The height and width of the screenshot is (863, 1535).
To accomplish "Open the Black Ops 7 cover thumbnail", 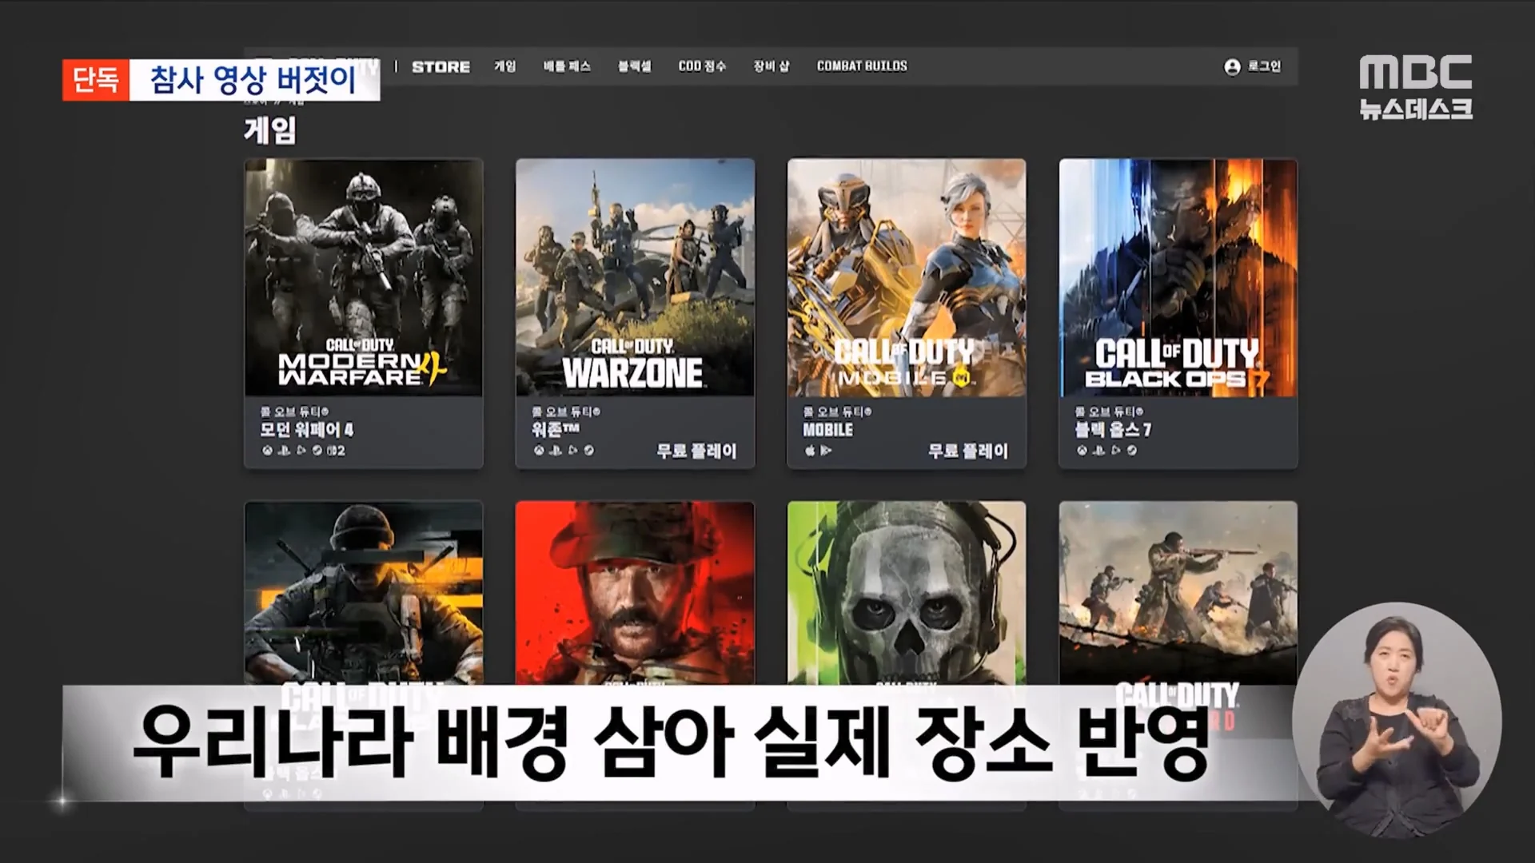I will pos(1178,277).
